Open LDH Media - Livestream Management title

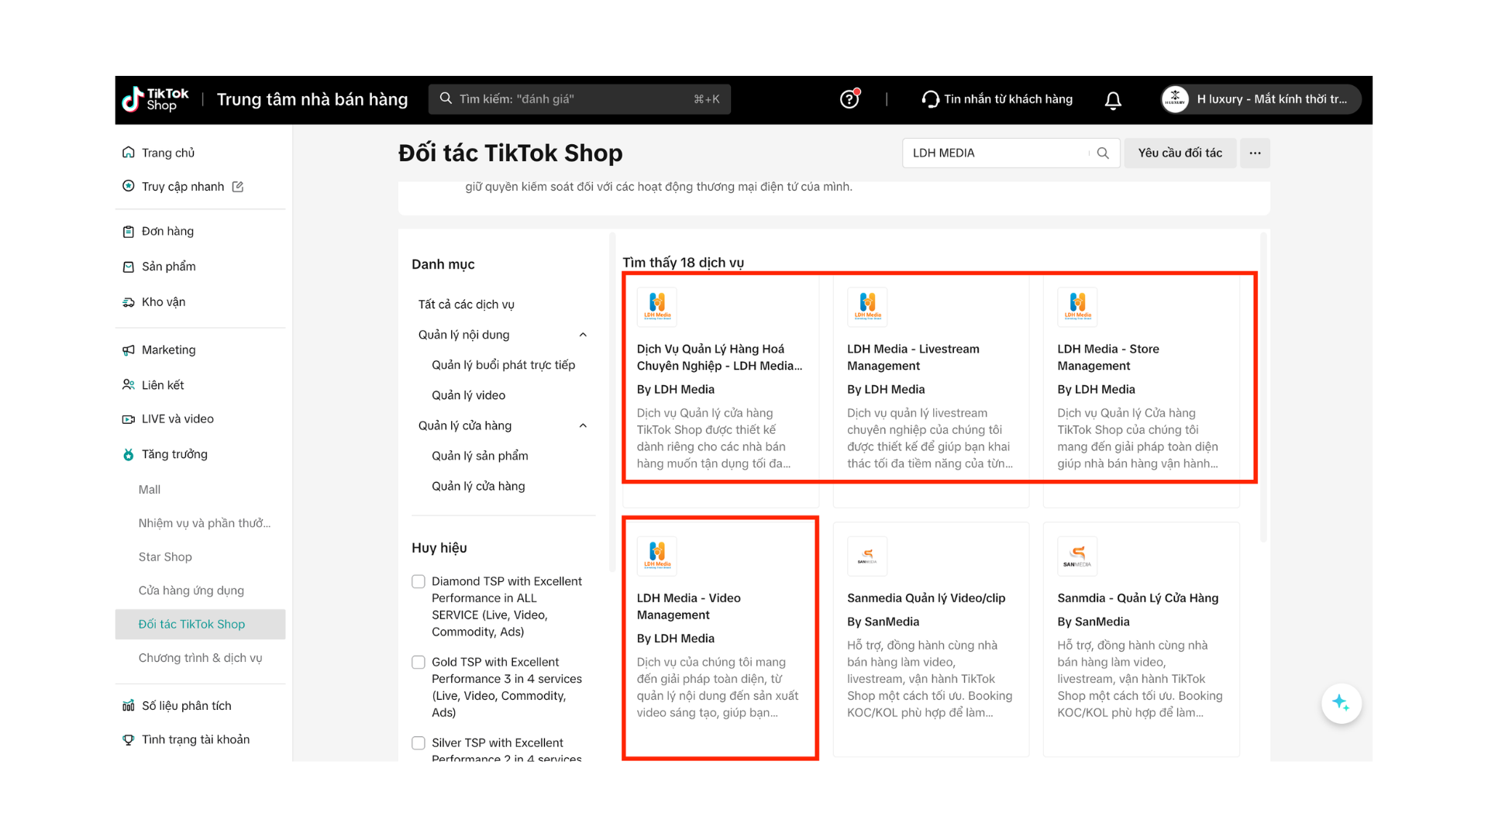pos(913,357)
